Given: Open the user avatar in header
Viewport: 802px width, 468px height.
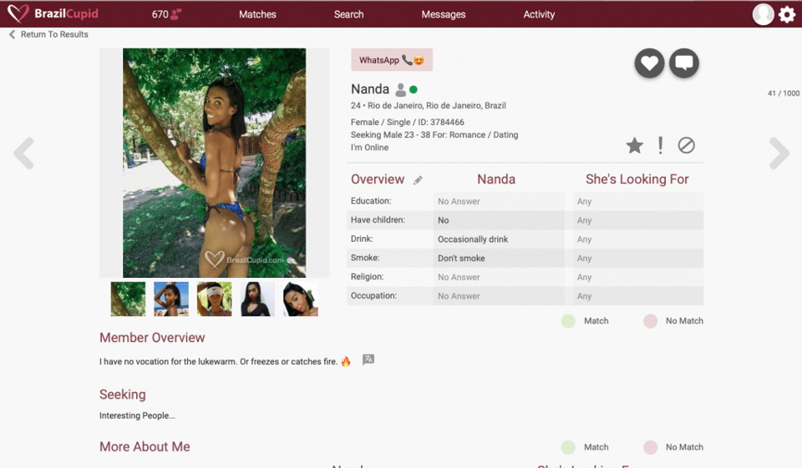Looking at the screenshot, I should click(763, 14).
